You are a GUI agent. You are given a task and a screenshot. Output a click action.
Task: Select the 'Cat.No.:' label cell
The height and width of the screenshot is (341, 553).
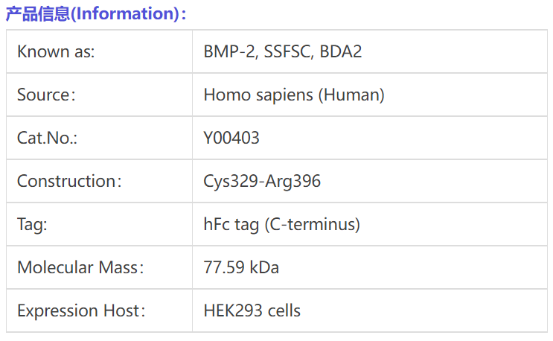click(99, 138)
